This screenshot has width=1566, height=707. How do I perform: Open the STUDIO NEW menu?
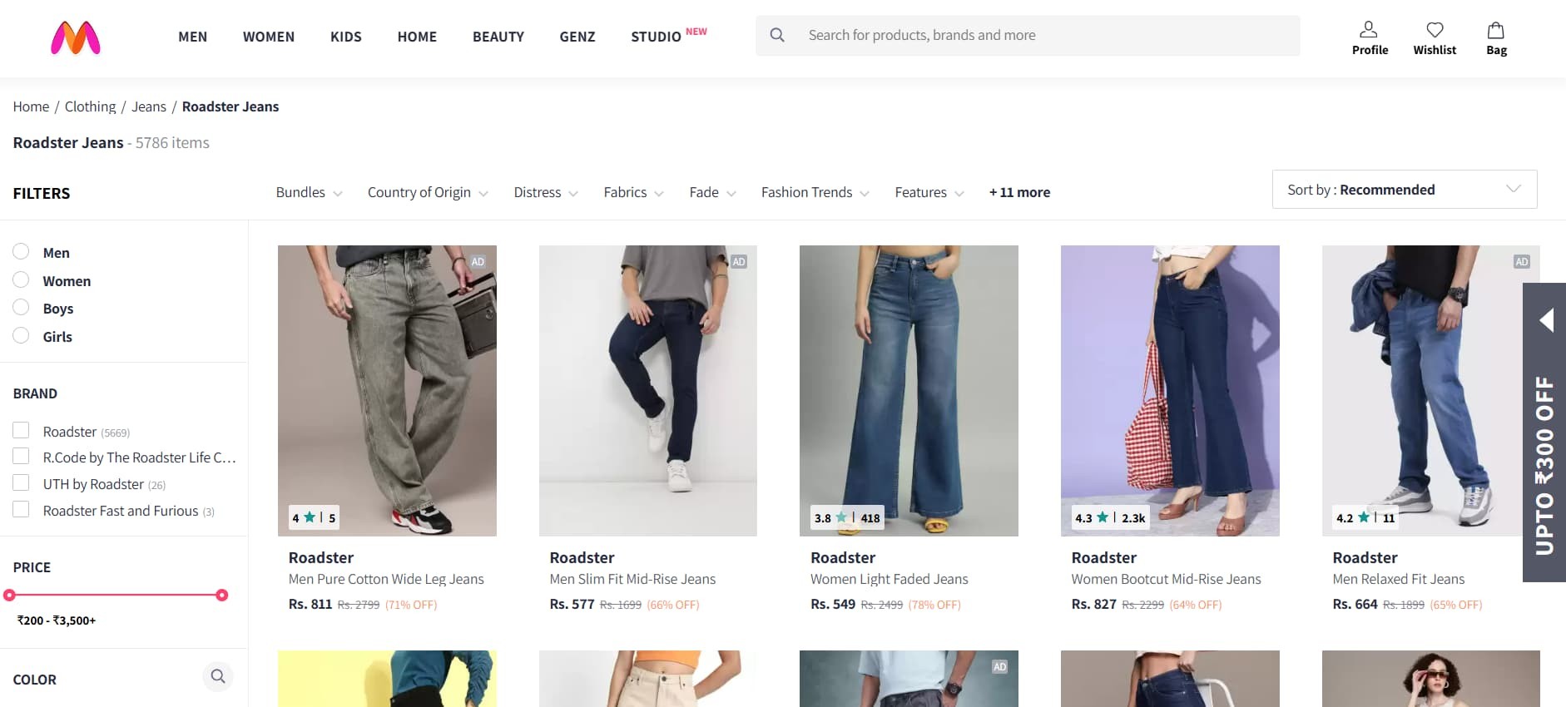pyautogui.click(x=669, y=36)
